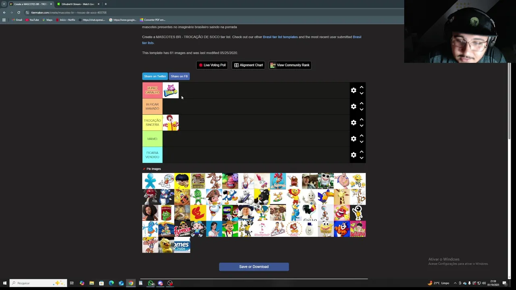Move IA FICAR MAMADO tier up
Image resolution: width=516 pixels, height=290 pixels.
coord(362,103)
